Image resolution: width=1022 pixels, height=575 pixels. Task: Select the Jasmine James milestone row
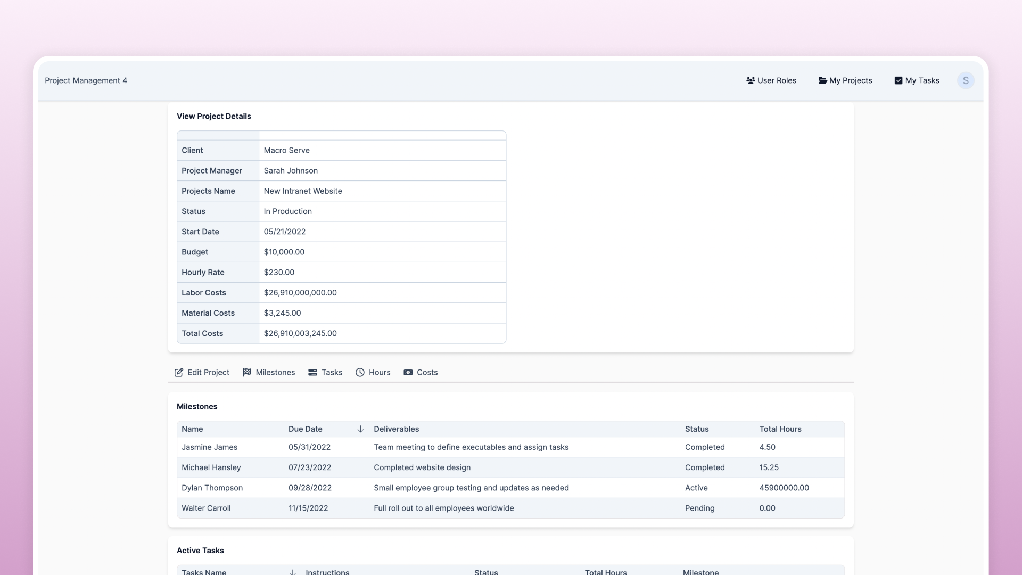point(209,447)
